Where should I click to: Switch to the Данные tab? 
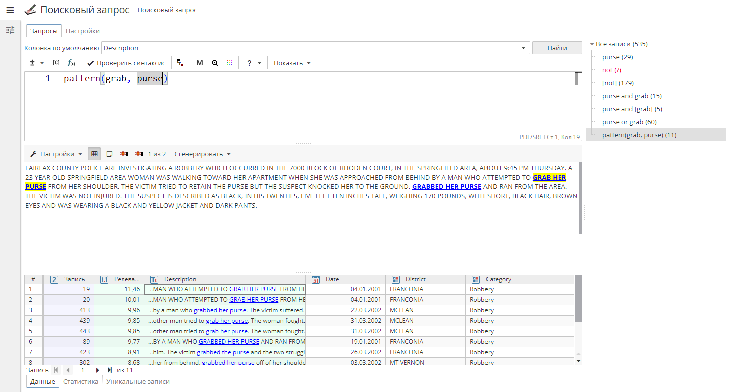click(x=43, y=381)
